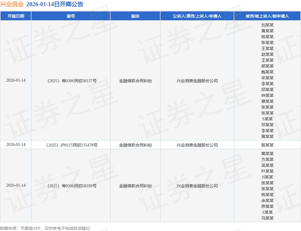
Task: Click defendant H某某
Action: [267, 177]
